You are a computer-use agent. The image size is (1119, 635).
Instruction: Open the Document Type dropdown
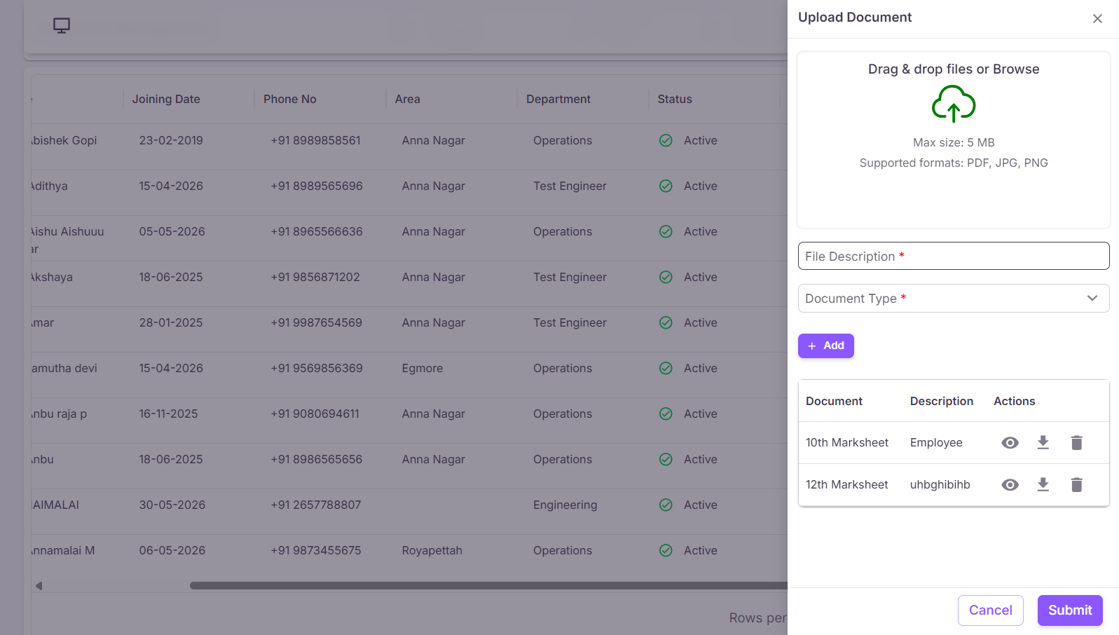point(954,299)
